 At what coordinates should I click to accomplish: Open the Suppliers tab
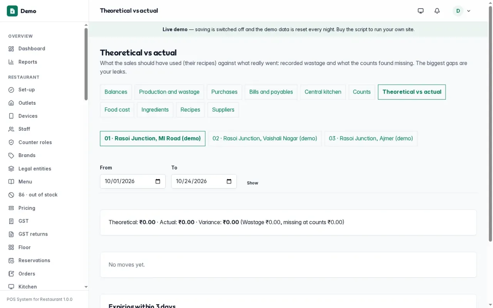[x=223, y=110]
